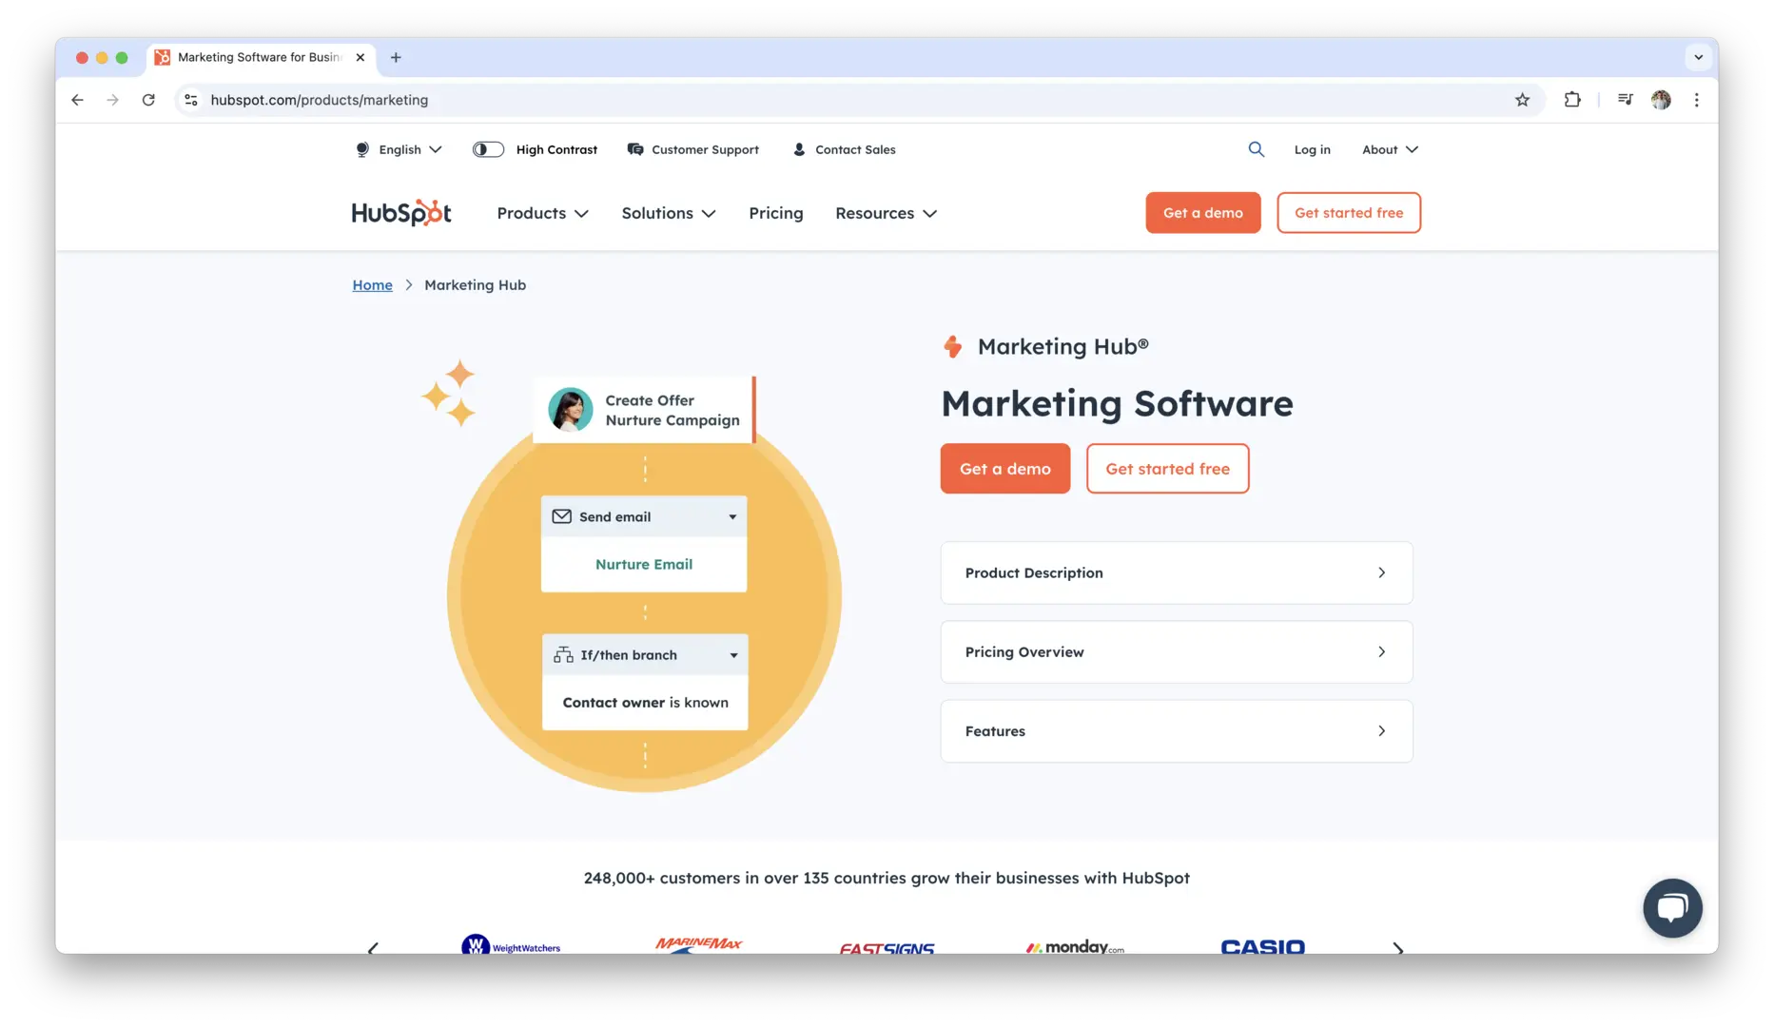The image size is (1774, 1027).
Task: Click the WeightWatchers logo
Action: 511,944
